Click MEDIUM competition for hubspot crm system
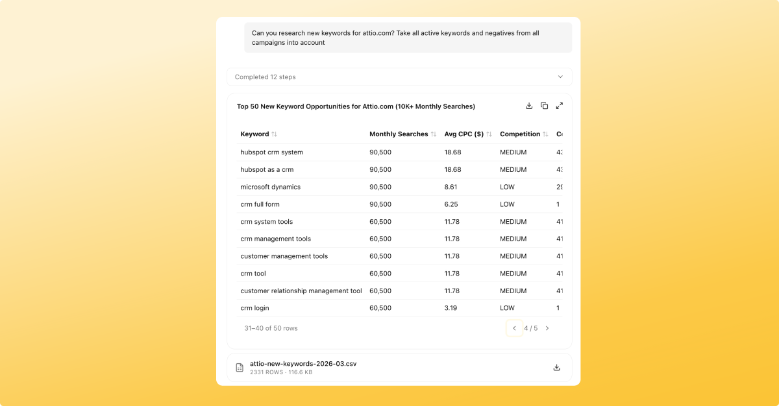Image resolution: width=779 pixels, height=406 pixels. (x=513, y=152)
